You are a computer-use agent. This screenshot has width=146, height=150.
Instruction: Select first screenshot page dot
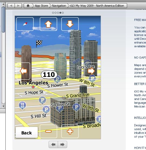53,13
